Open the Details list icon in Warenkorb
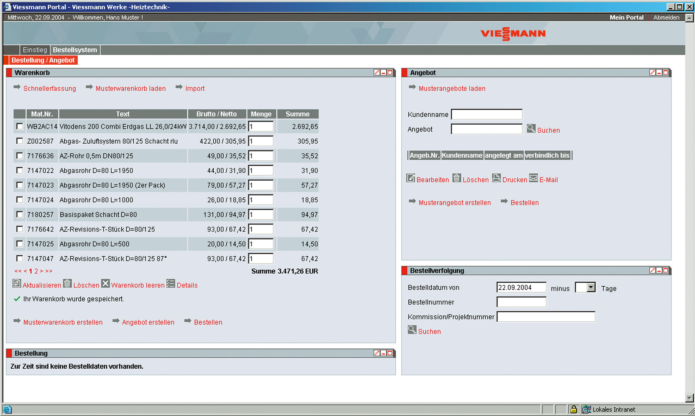 (x=171, y=284)
